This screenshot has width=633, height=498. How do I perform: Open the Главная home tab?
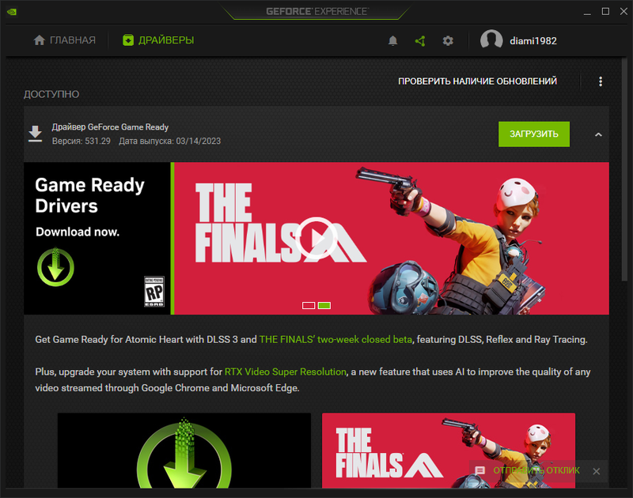[x=65, y=40]
